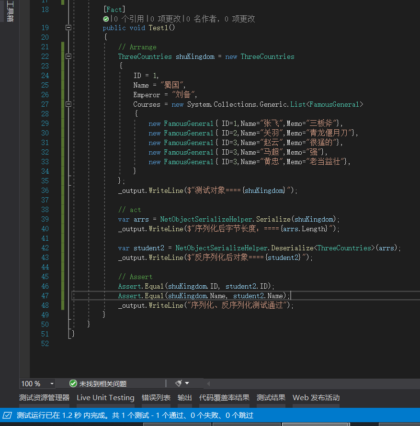Click the "马超" name string
The width and height of the screenshot is (420, 426).
pyautogui.click(x=272, y=152)
